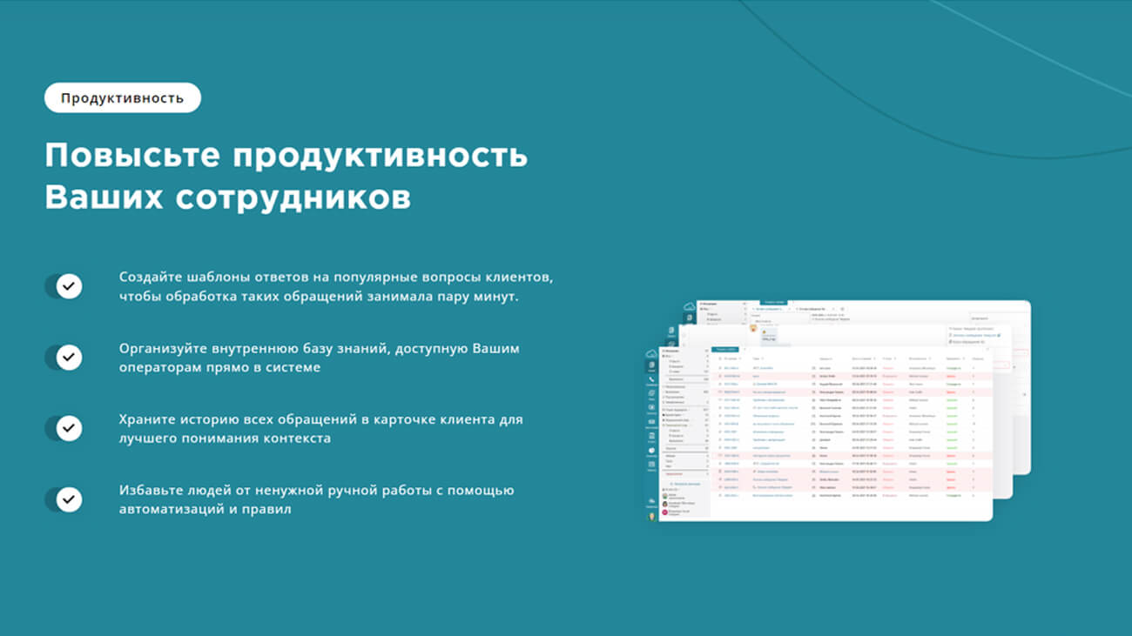This screenshot has width=1132, height=636.
Task: Click the red round avatar in the agents list
Action: click(665, 512)
